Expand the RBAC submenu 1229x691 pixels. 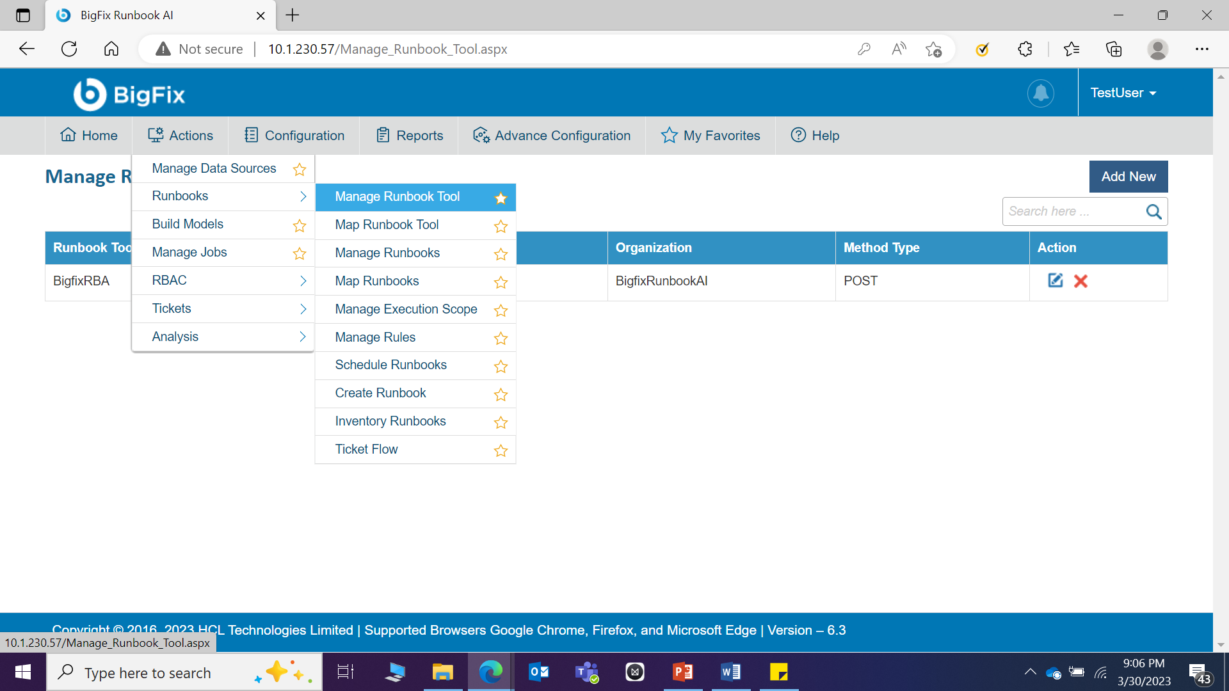(223, 280)
